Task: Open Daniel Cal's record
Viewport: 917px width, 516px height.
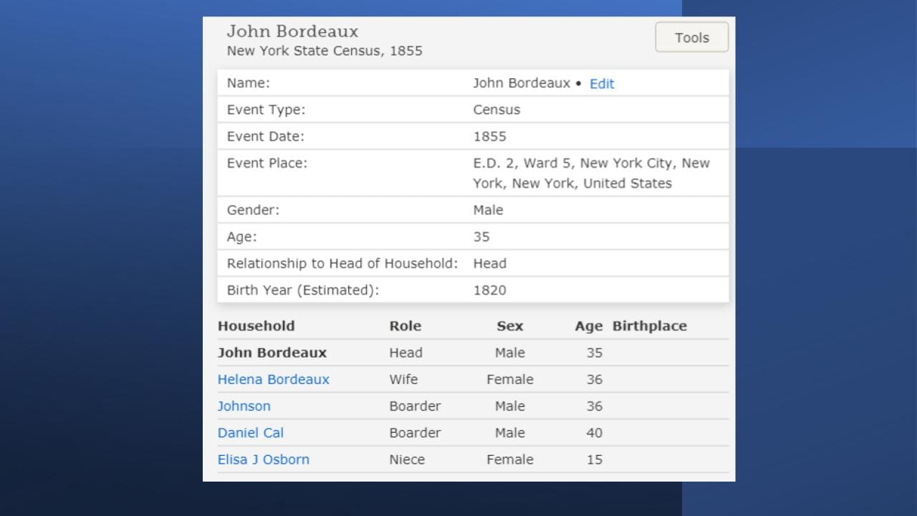Action: click(251, 432)
